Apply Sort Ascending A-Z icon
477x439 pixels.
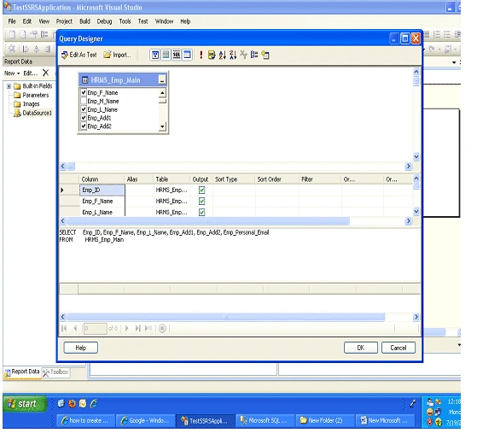[x=223, y=56]
